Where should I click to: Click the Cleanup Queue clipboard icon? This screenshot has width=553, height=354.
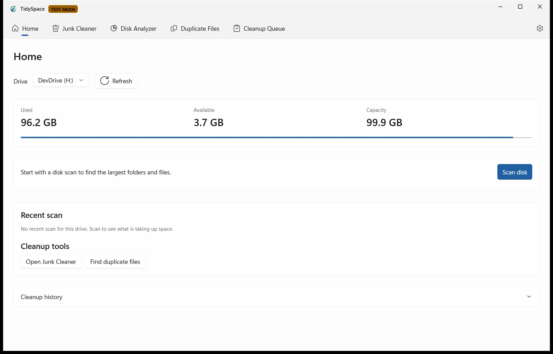(237, 28)
